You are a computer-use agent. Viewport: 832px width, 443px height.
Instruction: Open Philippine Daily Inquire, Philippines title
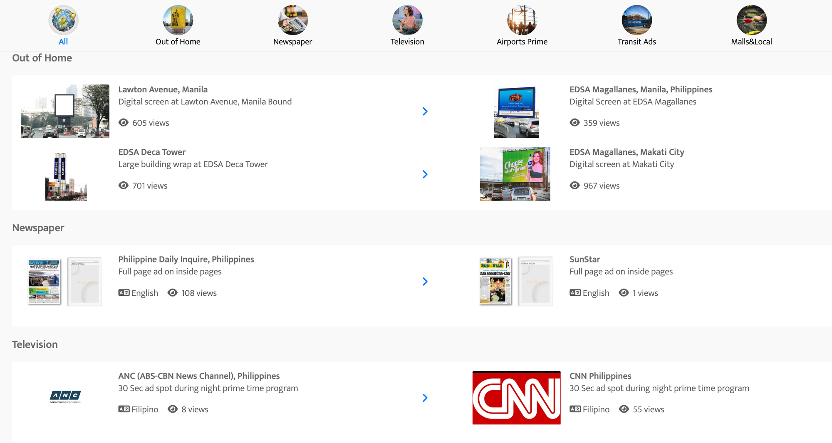coord(186,260)
